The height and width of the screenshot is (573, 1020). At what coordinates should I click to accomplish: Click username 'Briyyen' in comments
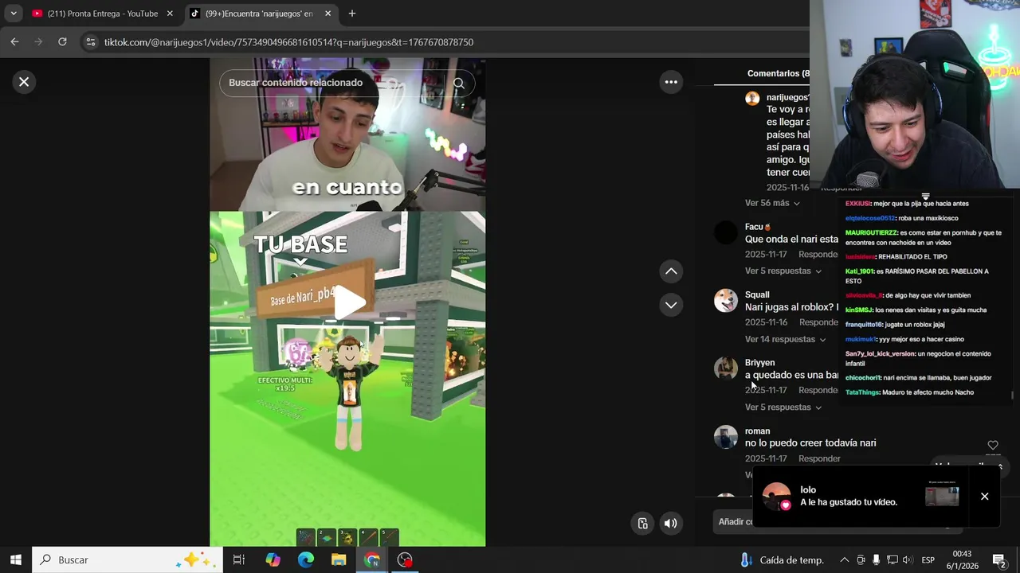pyautogui.click(x=759, y=363)
